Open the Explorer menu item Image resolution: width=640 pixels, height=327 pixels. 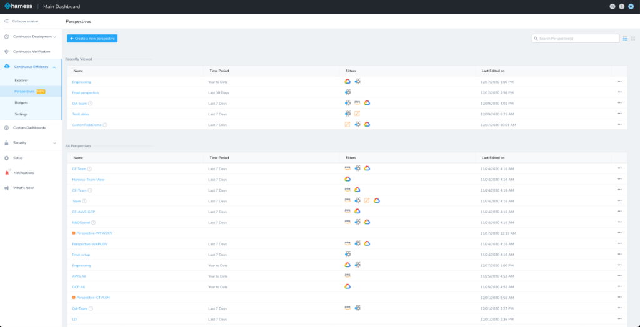21,81
